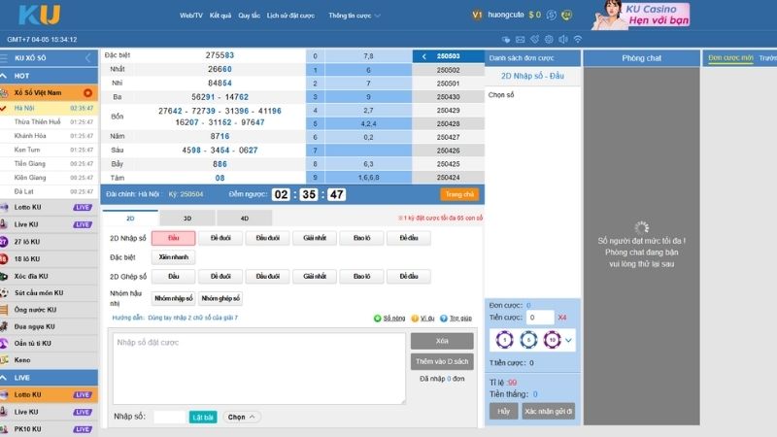The height and width of the screenshot is (437, 777).
Task: Open the mail envelope icon in status bar
Action: pos(520,39)
